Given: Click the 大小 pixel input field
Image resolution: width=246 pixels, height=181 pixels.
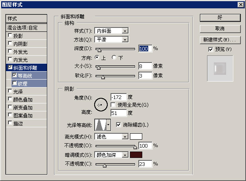Looking at the screenshot, I should click(x=145, y=66).
